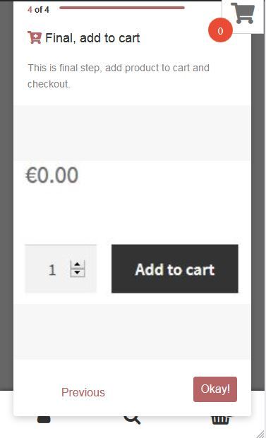Grab the resize handle in bottom-right corner

click(x=261, y=433)
